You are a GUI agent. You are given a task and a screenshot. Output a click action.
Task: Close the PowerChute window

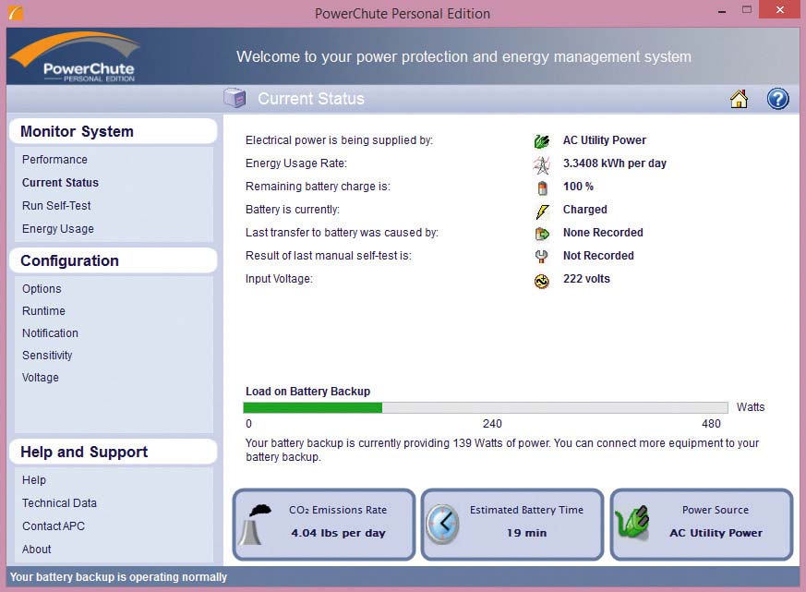(x=780, y=10)
